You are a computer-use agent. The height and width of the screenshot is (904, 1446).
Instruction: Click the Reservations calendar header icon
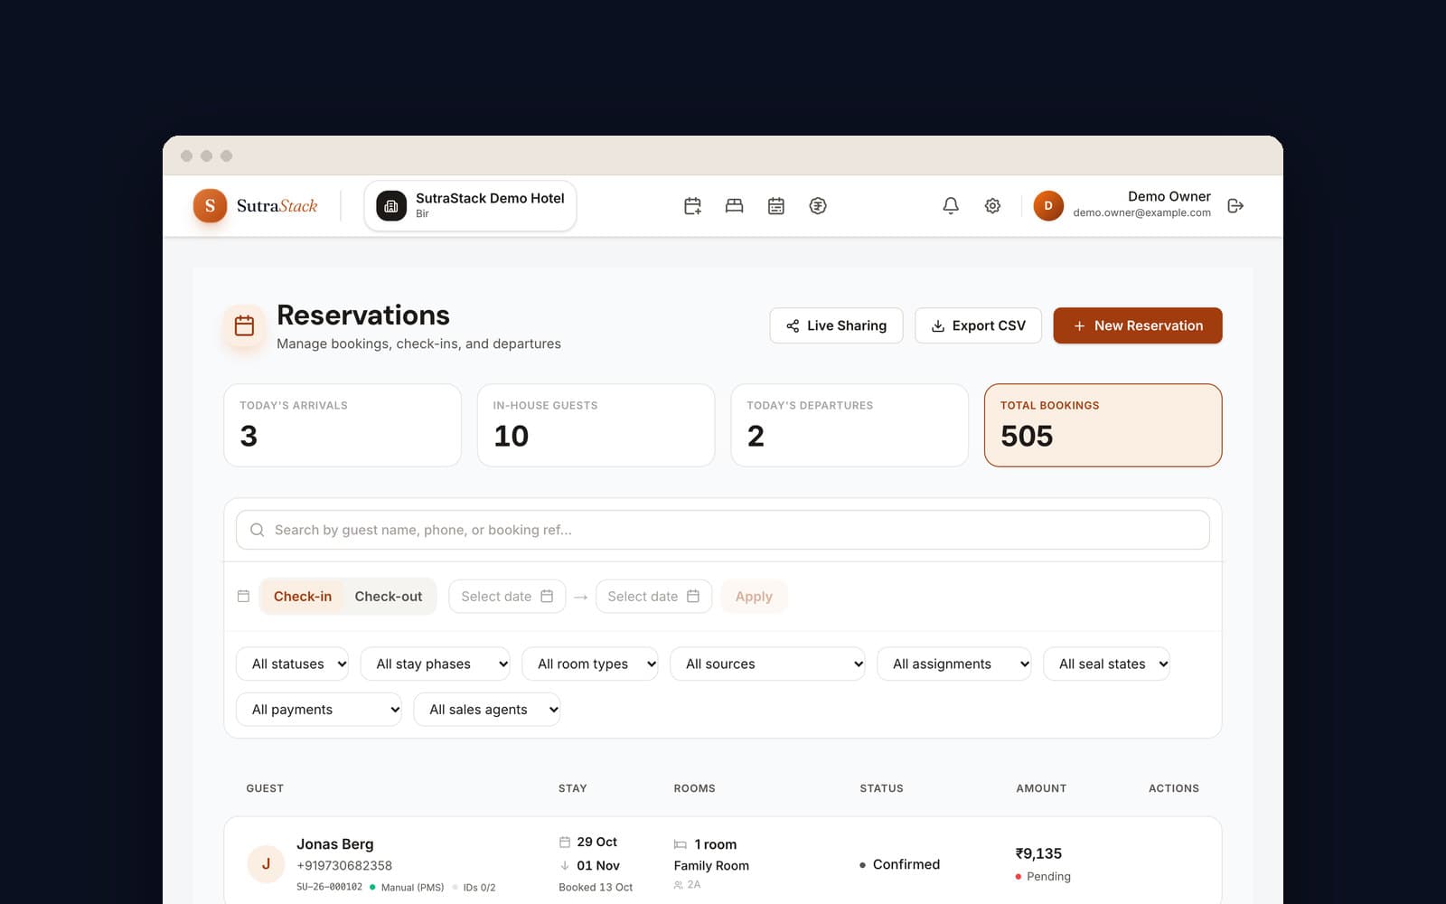[x=244, y=325]
